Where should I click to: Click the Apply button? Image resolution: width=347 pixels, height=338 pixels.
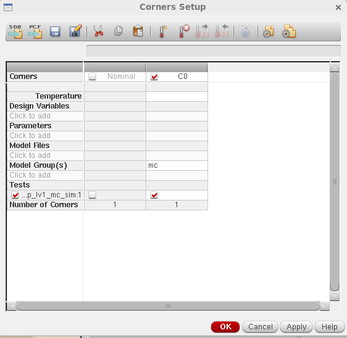296,327
